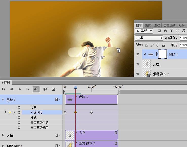Hide the 人物 layer eye
The height and width of the screenshot is (147, 187).
[x=138, y=64]
